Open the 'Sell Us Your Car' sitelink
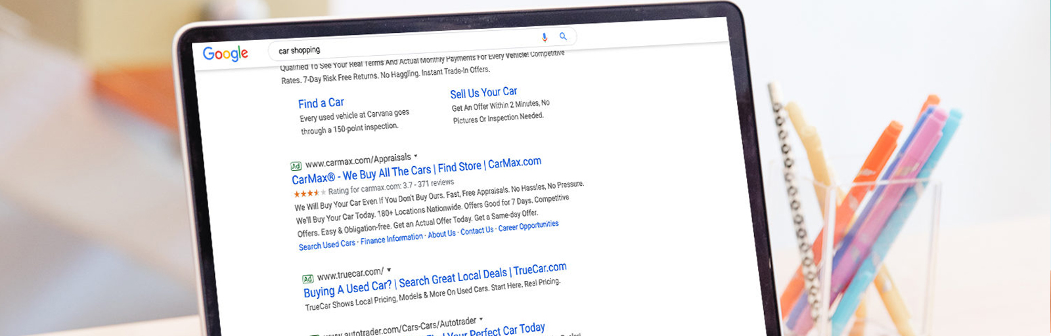 (x=483, y=93)
